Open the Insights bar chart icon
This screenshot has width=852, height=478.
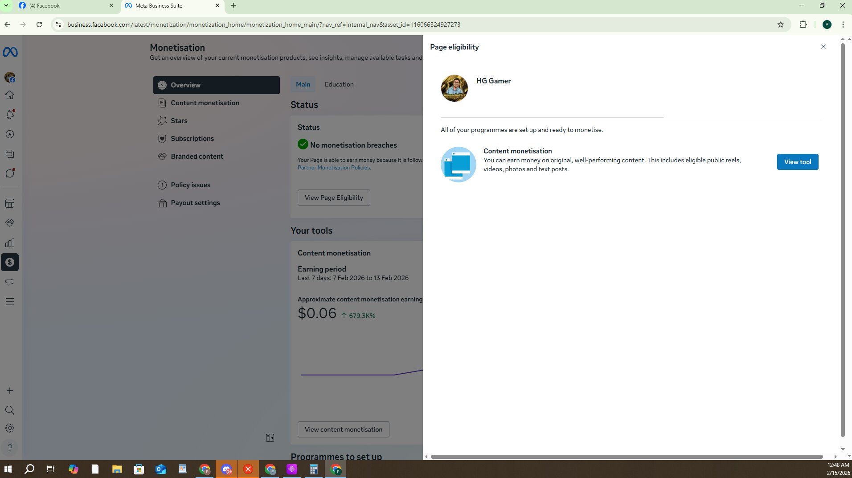[x=10, y=243]
